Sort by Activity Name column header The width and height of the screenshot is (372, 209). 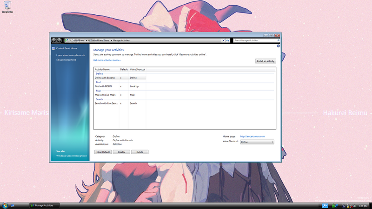coord(102,69)
